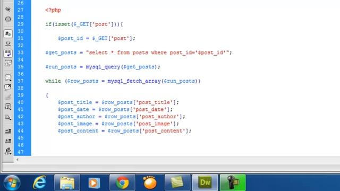The image size is (340, 191).
Task: Open the Windows Start menu
Action: click(x=12, y=183)
